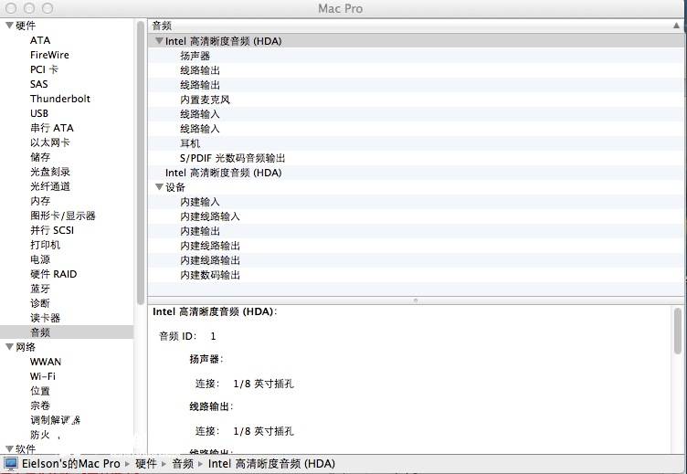Click 音频 in the path bar
The height and width of the screenshot is (474, 687).
pyautogui.click(x=183, y=463)
